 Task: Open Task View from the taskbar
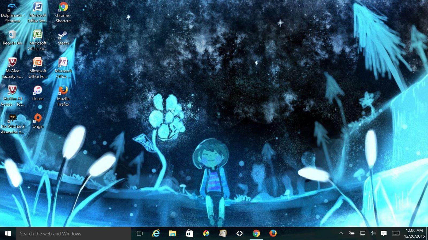pos(139,233)
